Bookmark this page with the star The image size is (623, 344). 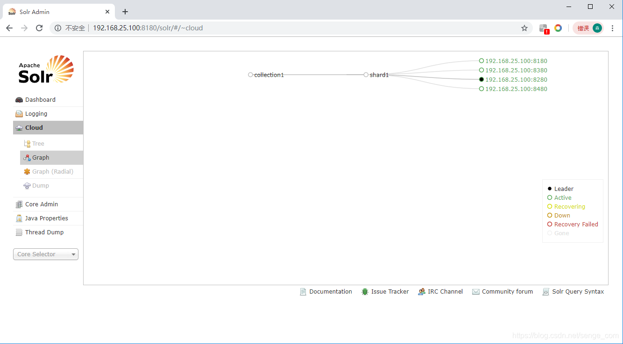[x=524, y=28]
